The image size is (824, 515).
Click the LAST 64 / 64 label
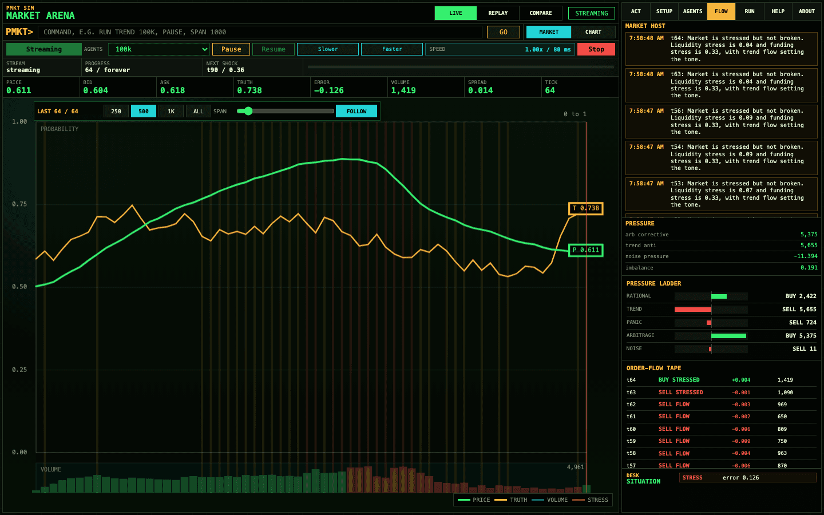pos(58,112)
